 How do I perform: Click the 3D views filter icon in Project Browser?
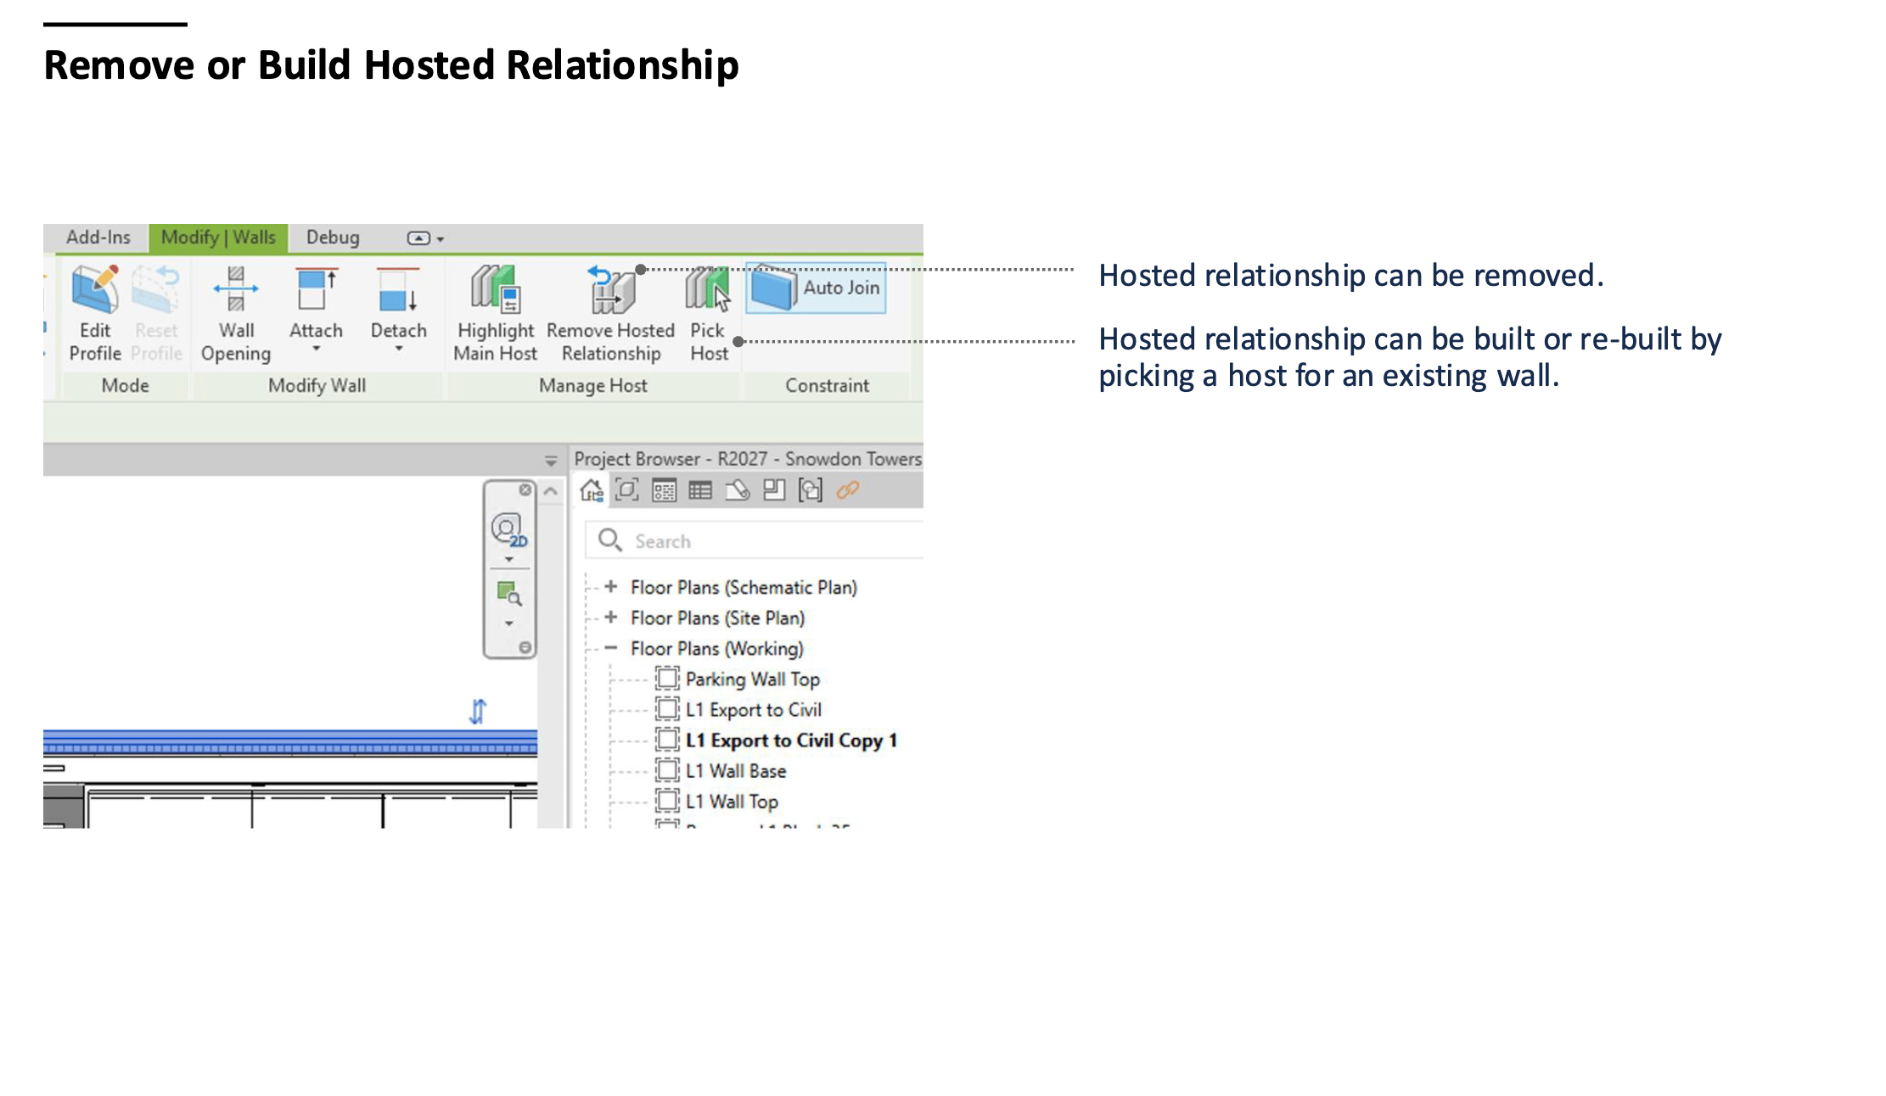pyautogui.click(x=627, y=490)
